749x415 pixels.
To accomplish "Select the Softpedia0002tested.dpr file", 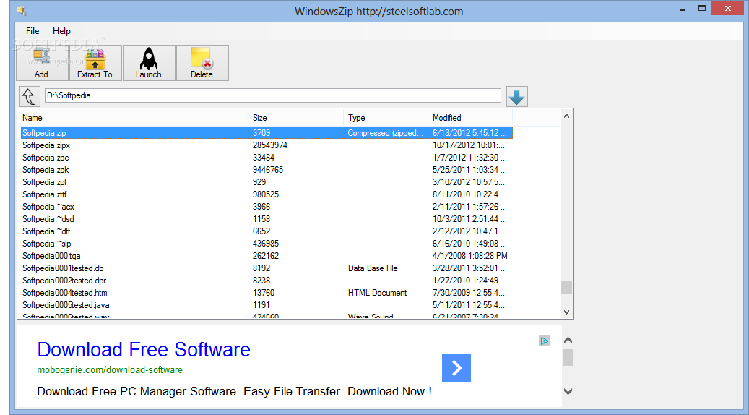I will [64, 281].
